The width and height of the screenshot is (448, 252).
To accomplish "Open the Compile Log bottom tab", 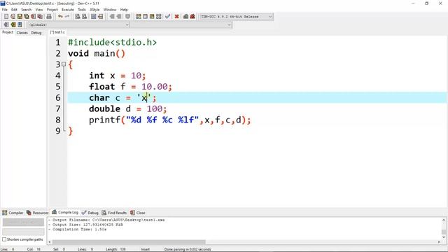I will (65, 212).
